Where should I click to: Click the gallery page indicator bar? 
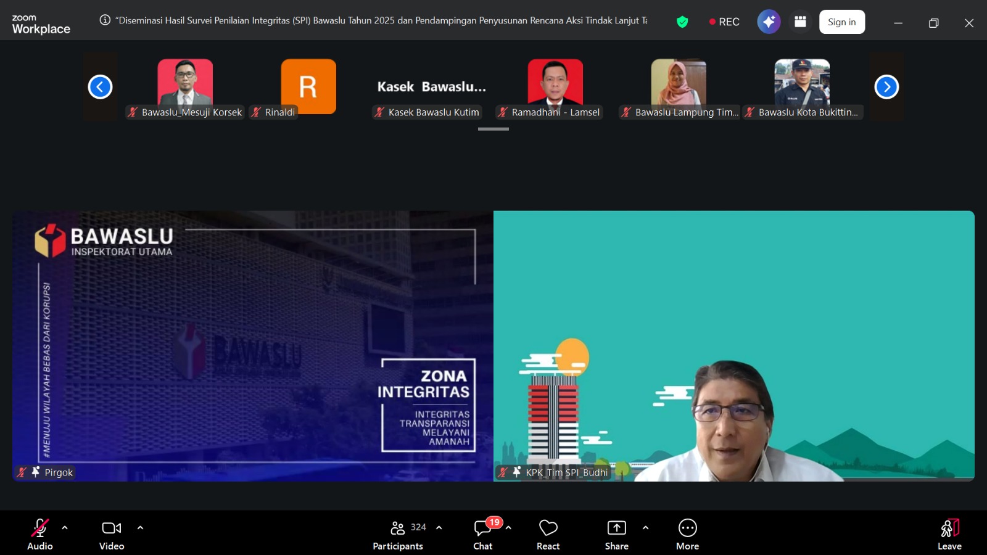pos(493,129)
